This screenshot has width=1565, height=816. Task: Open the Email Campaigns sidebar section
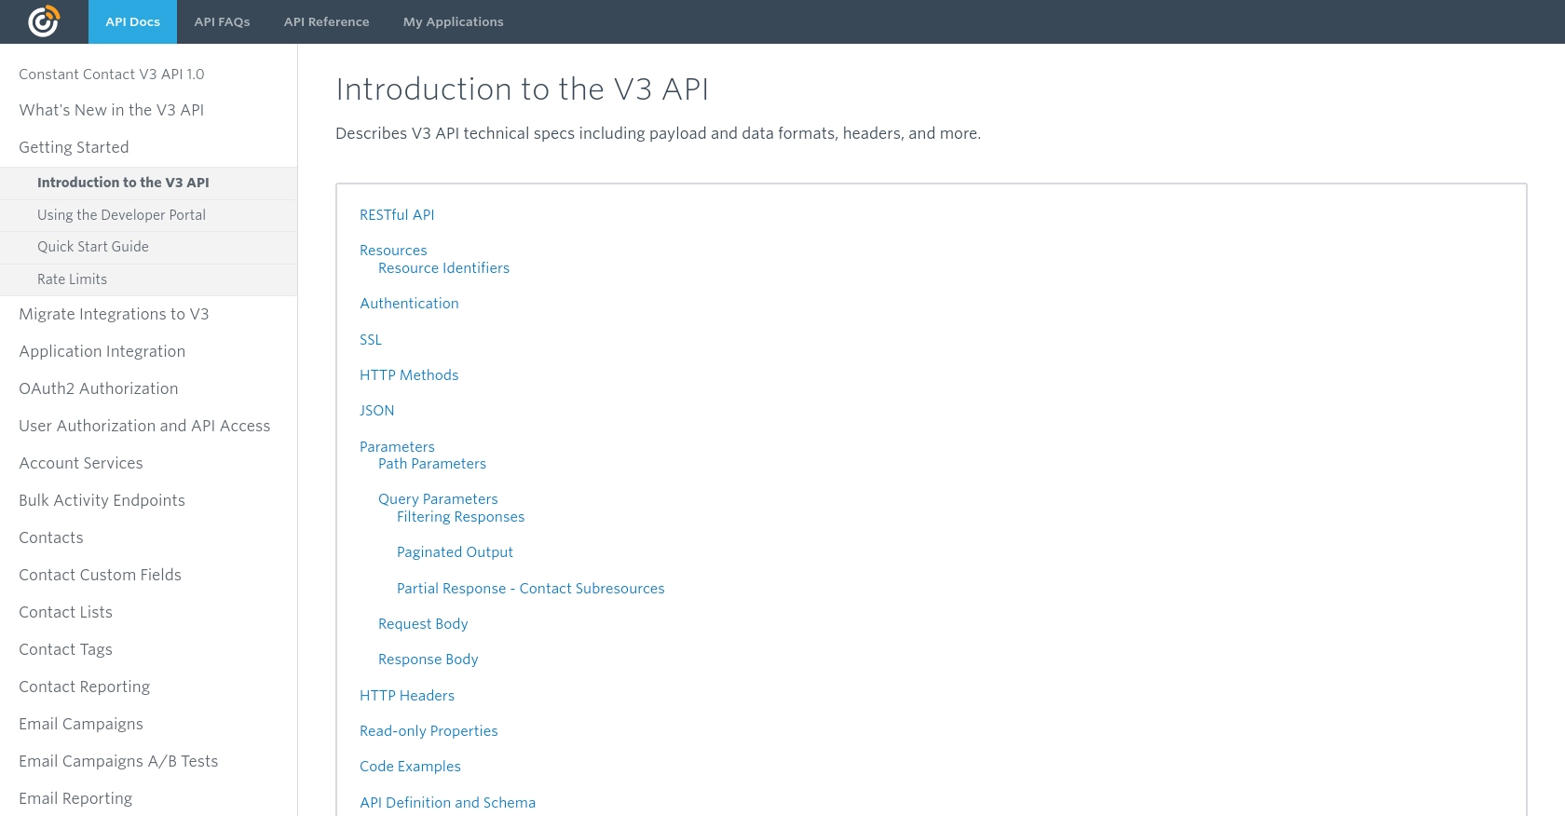click(81, 725)
